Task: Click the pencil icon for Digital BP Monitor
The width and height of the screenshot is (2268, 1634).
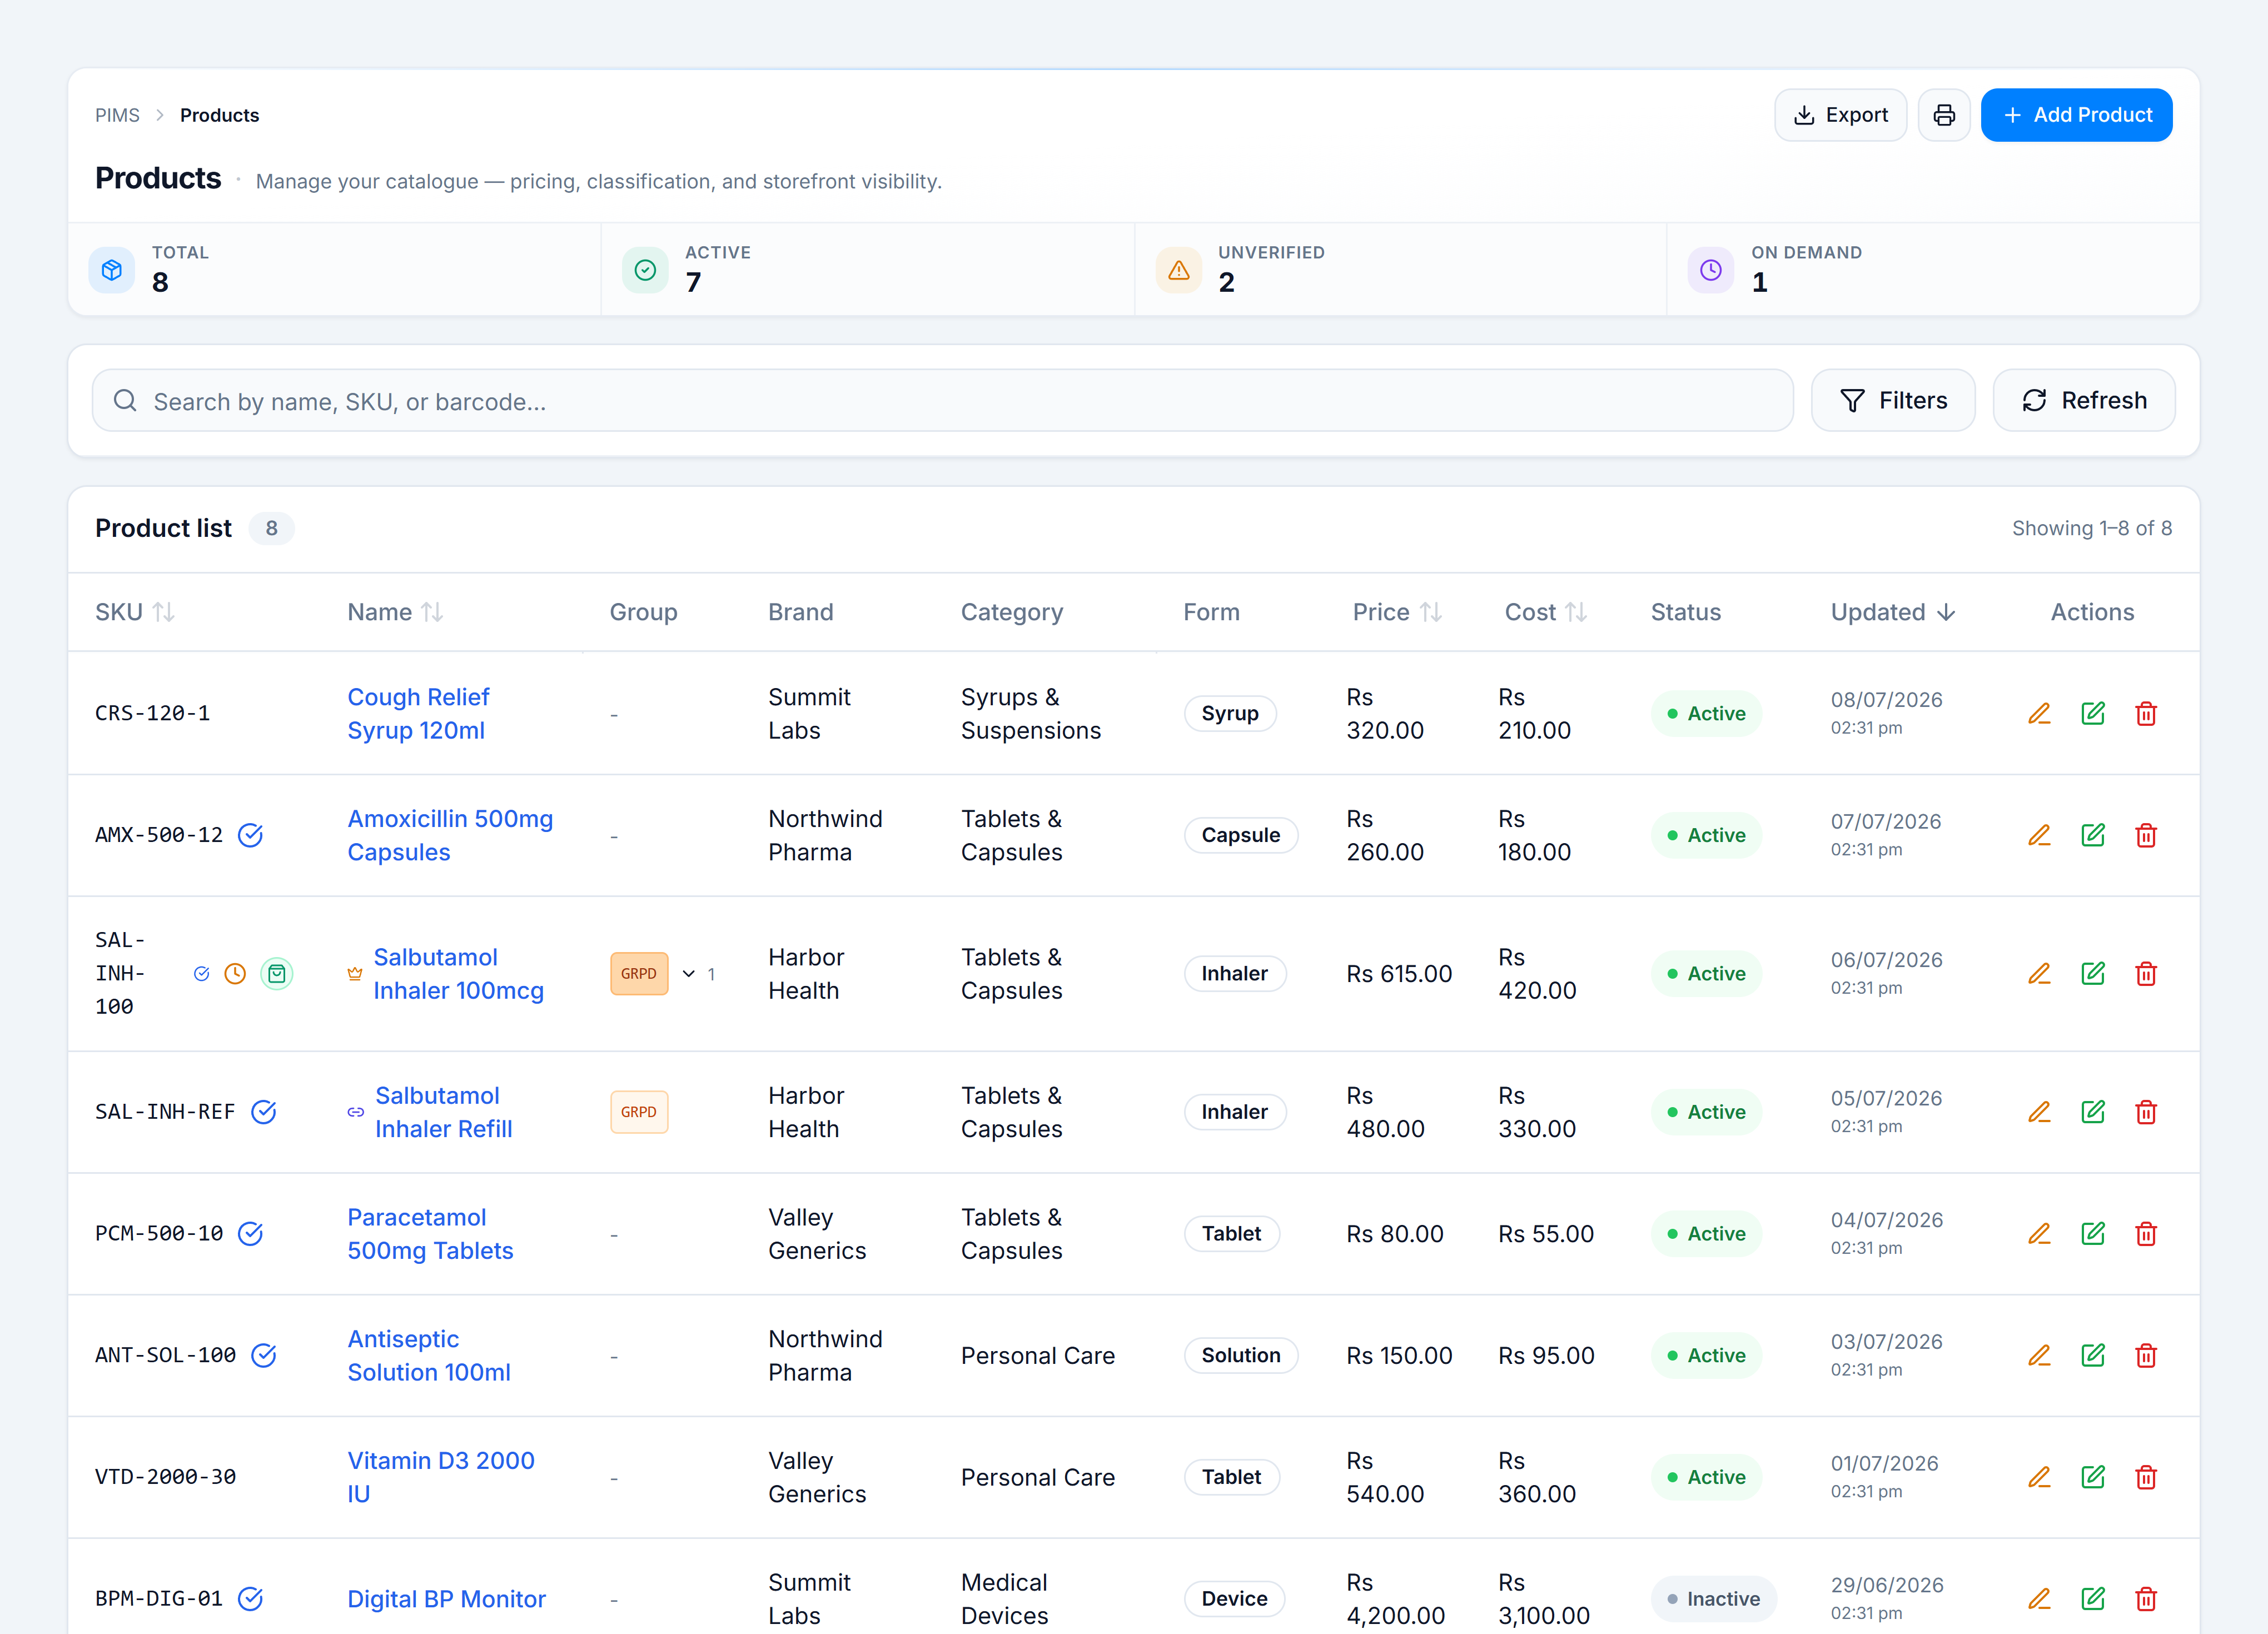Action: tap(2039, 1598)
